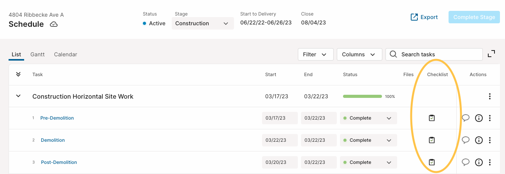Click the Export icon button
Image resolution: width=505 pixels, height=174 pixels.
click(x=424, y=17)
